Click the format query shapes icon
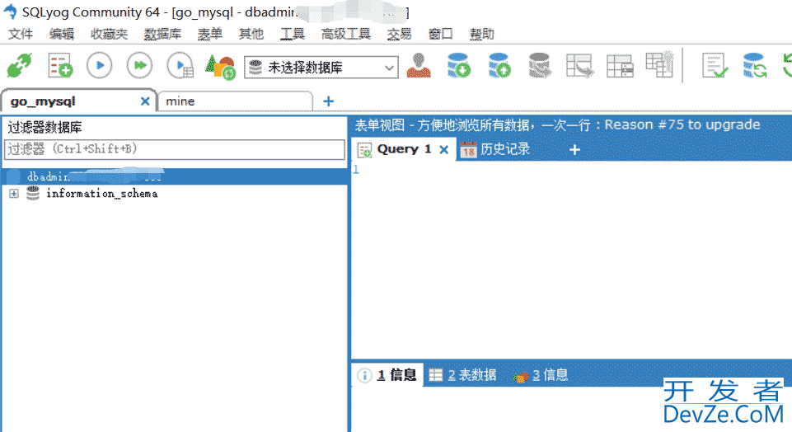 pyautogui.click(x=220, y=66)
